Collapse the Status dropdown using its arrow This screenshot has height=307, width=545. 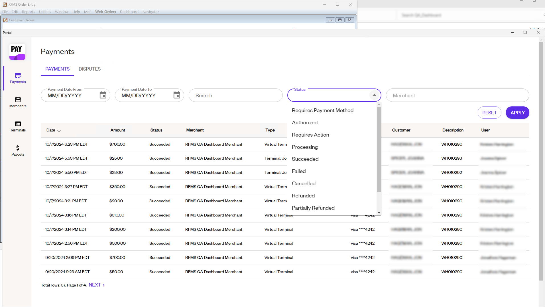374,95
